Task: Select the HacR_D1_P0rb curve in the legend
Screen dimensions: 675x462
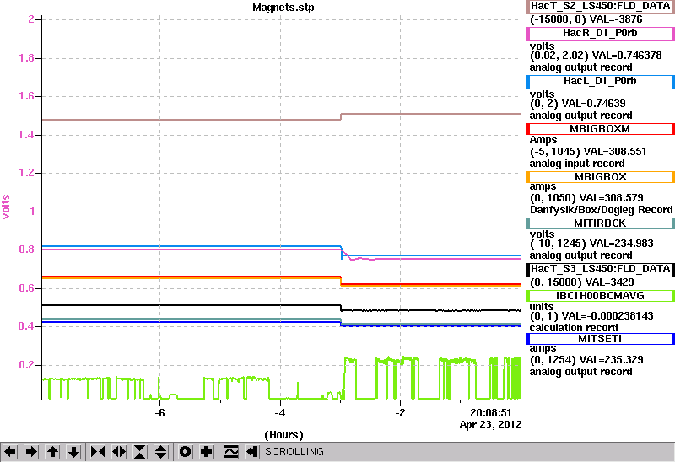Action: click(600, 34)
